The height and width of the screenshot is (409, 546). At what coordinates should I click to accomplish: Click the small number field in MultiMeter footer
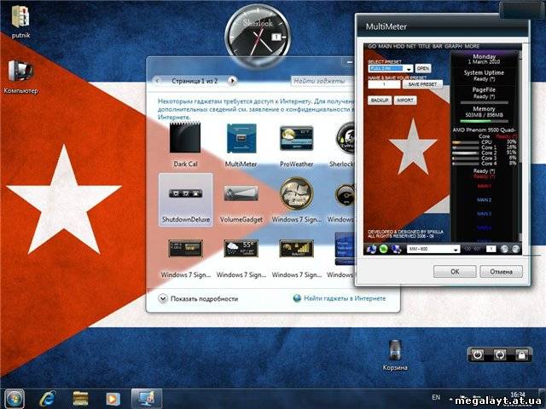[491, 249]
